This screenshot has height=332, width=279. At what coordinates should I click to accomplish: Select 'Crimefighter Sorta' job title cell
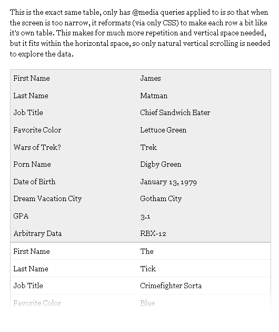171,286
